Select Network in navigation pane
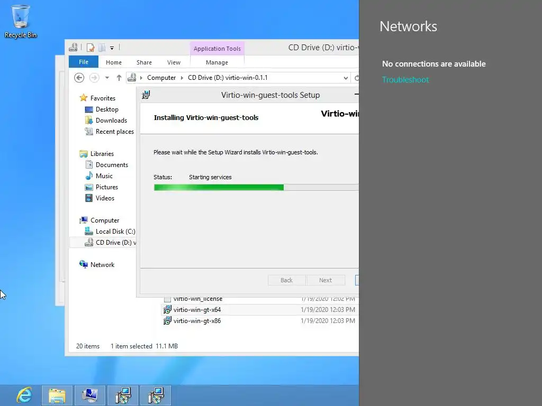 102,264
